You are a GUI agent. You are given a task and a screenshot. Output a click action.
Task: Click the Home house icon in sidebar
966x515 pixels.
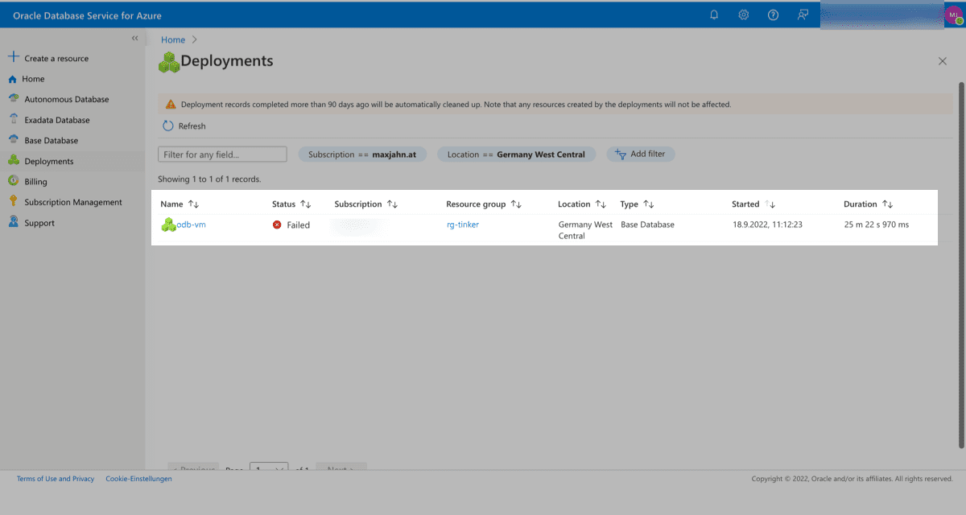click(12, 79)
